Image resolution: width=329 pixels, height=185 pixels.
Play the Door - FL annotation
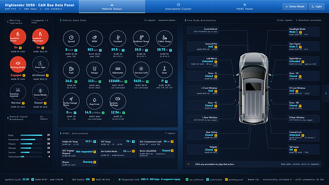tap(203, 76)
